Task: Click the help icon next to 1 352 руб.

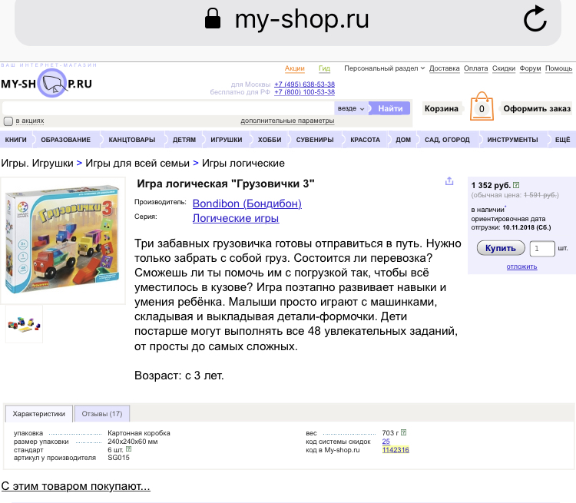Action: [x=516, y=185]
